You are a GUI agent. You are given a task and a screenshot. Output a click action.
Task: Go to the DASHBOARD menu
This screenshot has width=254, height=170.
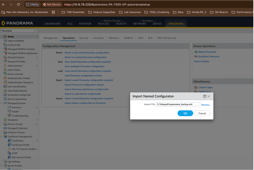52,24
